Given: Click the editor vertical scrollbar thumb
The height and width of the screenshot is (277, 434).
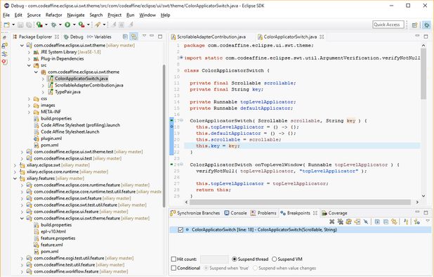Looking at the screenshot, I should click(423, 74).
